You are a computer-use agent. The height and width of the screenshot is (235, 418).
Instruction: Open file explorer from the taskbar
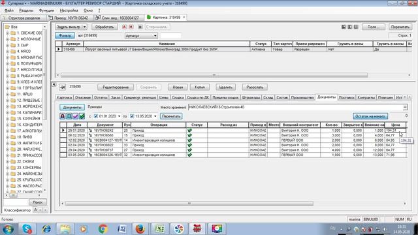[x=65, y=229]
